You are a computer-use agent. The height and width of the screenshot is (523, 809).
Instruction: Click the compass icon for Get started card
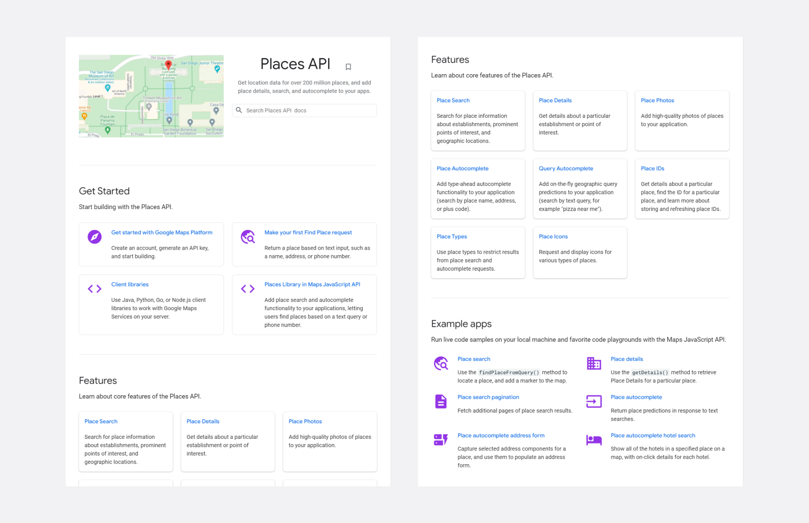click(x=94, y=237)
